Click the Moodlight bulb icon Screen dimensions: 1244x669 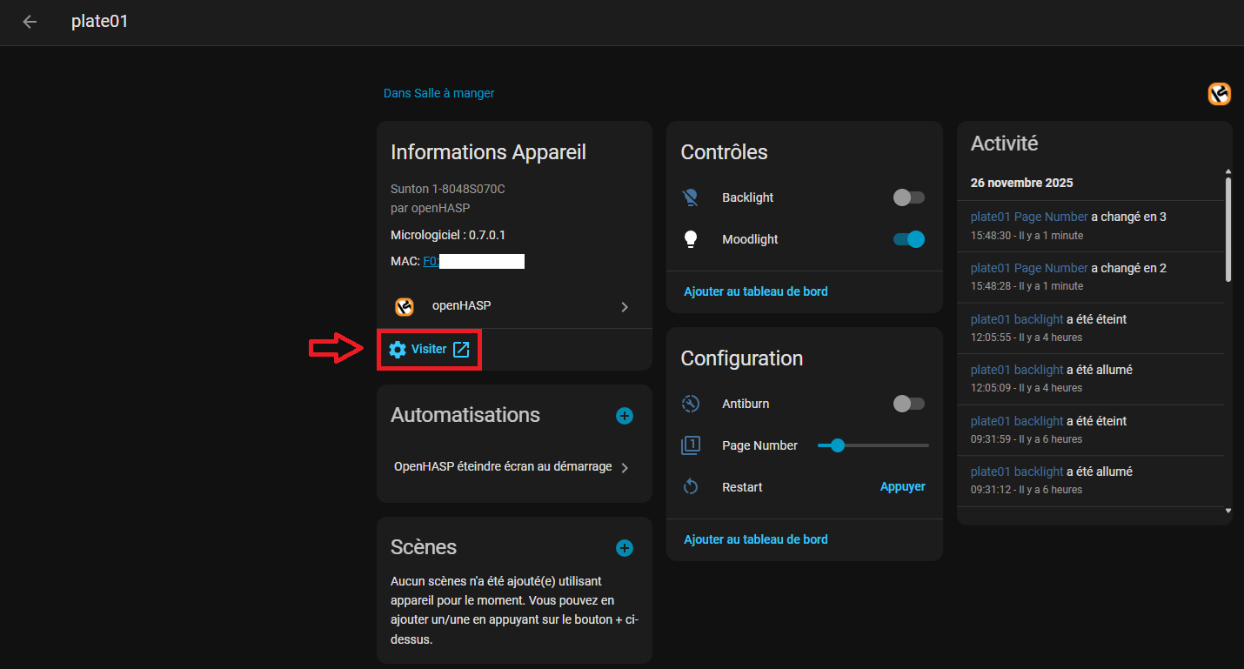coord(691,239)
